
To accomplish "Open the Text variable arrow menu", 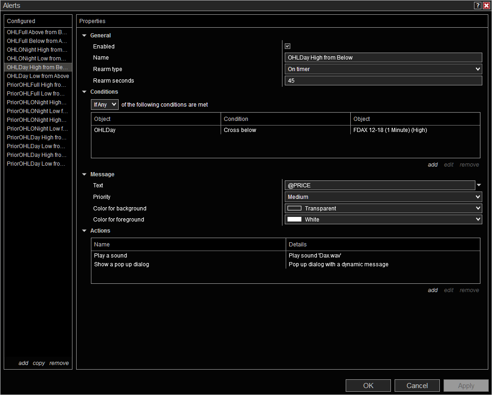I will tap(479, 185).
